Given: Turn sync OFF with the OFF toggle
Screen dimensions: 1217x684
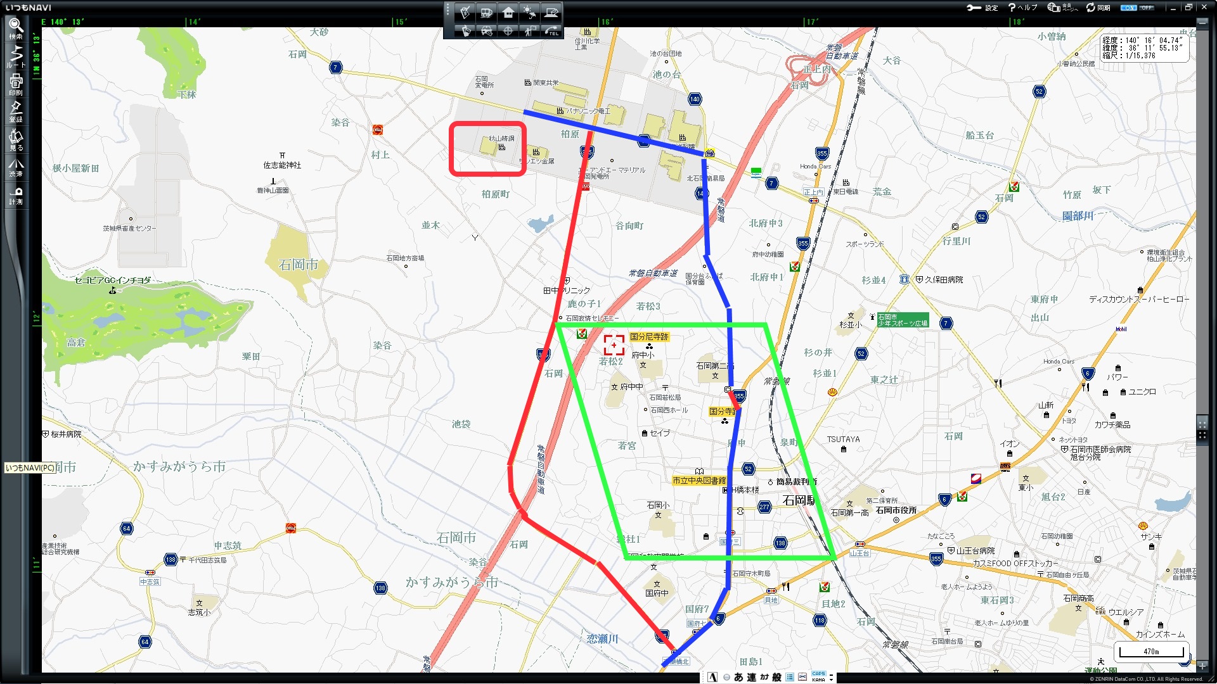Looking at the screenshot, I should click(x=1147, y=8).
